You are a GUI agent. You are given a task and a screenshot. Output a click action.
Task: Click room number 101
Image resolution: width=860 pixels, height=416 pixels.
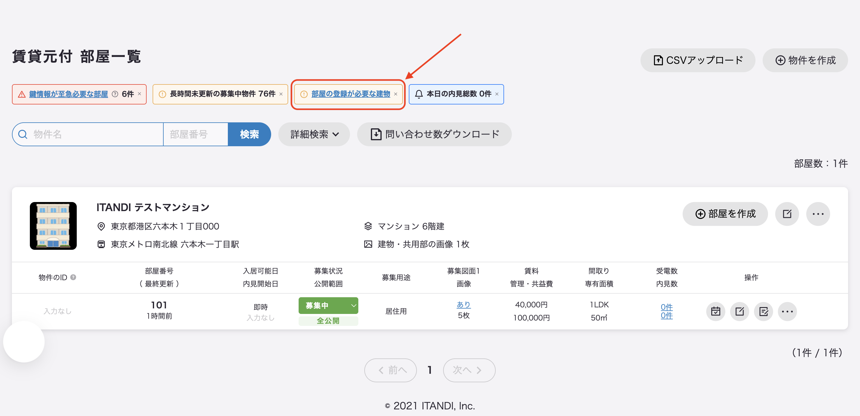click(x=159, y=305)
